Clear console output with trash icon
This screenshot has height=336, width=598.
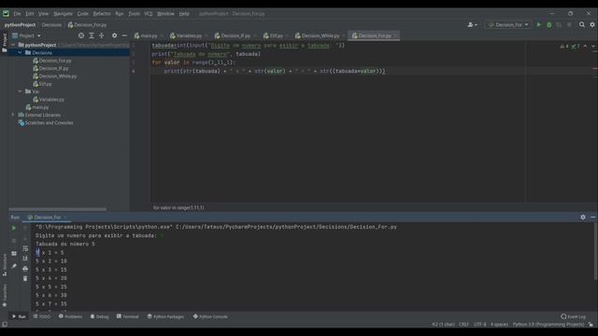coord(25,278)
